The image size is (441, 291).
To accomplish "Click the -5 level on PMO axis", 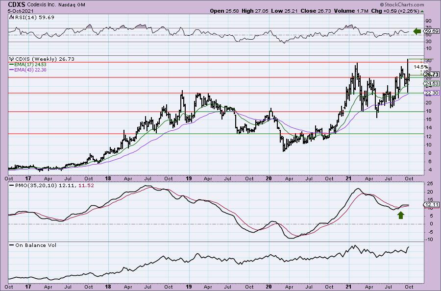I will click(430, 232).
